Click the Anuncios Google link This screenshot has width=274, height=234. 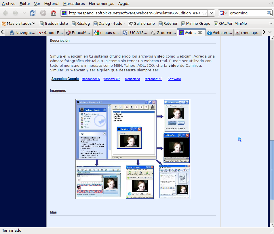point(65,79)
